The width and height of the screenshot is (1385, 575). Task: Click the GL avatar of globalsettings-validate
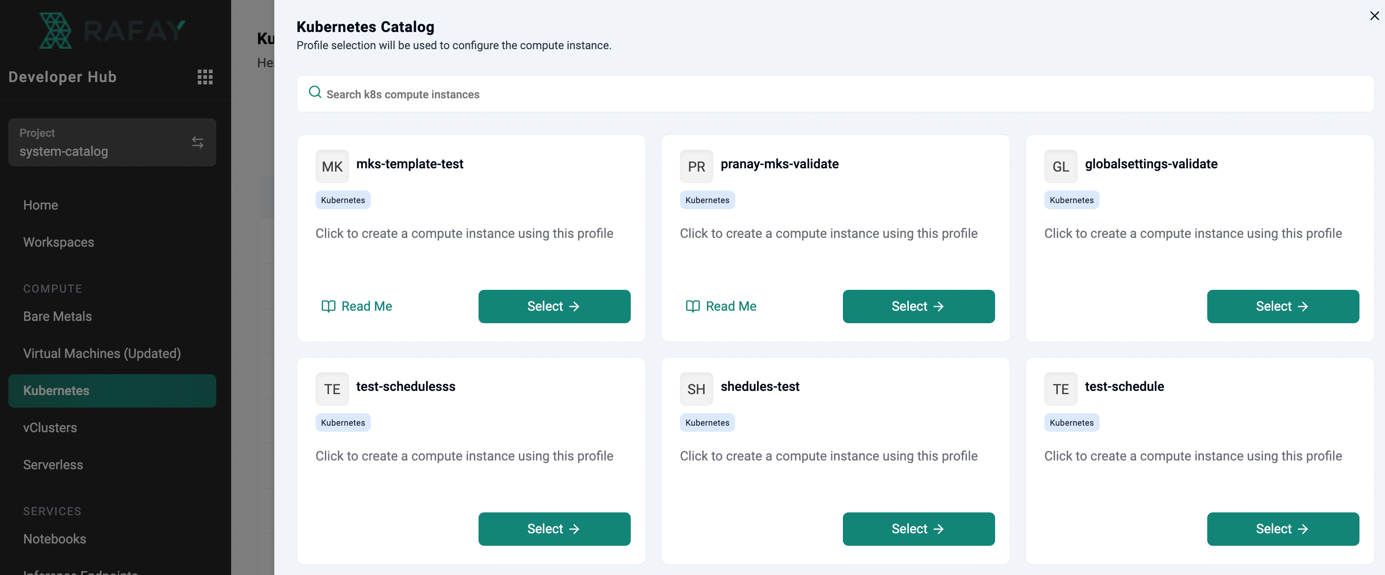tap(1060, 166)
